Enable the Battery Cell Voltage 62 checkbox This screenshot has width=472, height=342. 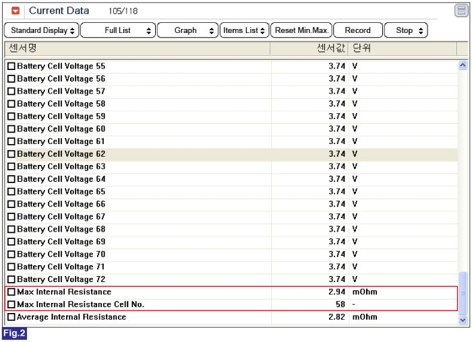11,154
